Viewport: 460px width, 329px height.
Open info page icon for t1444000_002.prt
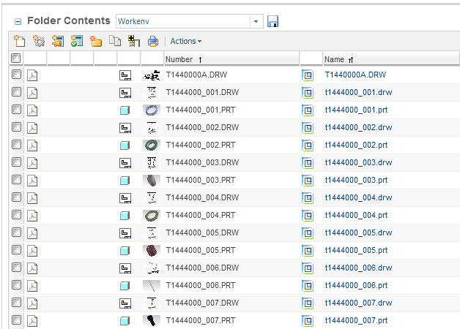pyautogui.click(x=308, y=145)
